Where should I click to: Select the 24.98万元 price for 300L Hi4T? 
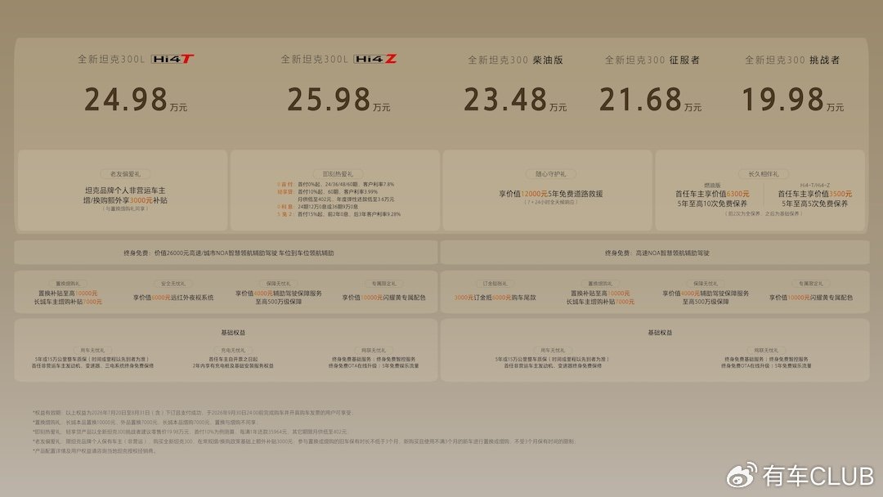[x=136, y=99]
